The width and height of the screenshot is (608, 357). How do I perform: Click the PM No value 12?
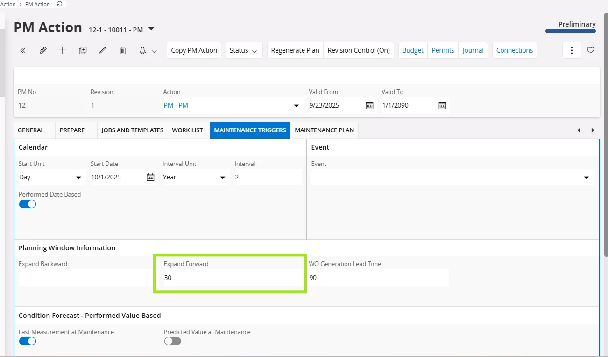point(22,105)
